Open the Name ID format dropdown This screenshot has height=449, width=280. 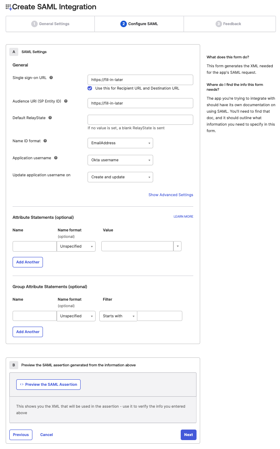(120, 143)
